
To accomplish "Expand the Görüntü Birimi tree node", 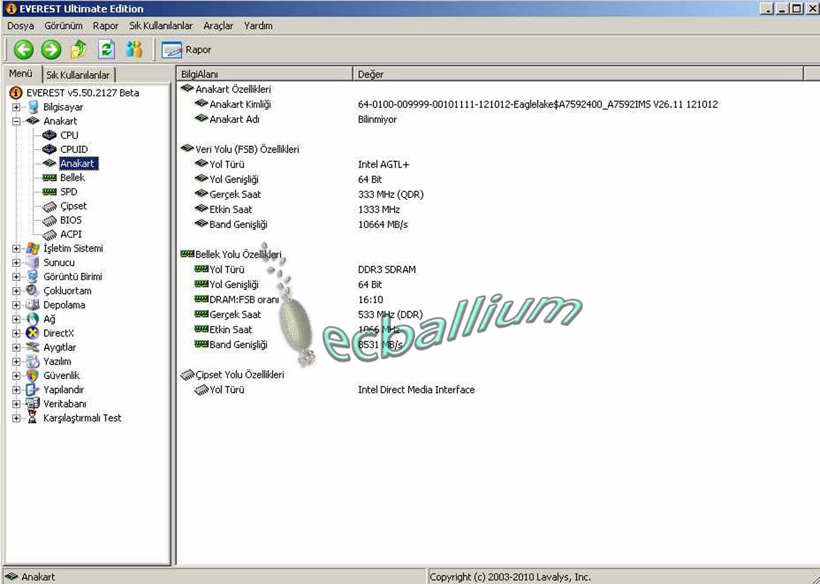I will coord(17,277).
